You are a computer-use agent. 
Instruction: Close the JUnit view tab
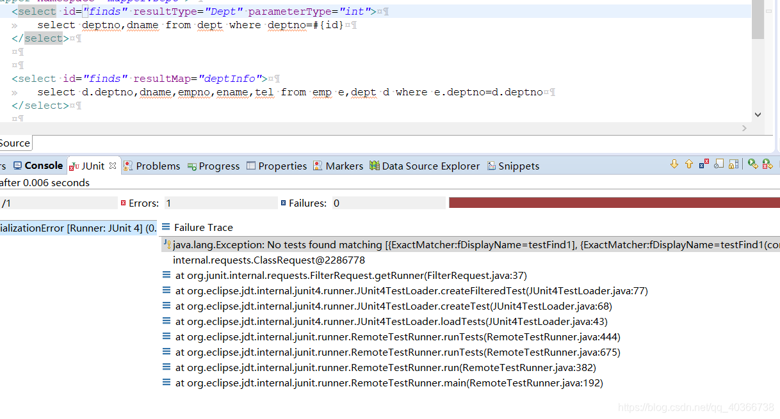point(113,166)
